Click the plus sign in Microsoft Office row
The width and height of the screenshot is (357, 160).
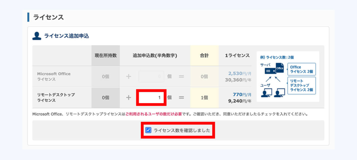129,76
